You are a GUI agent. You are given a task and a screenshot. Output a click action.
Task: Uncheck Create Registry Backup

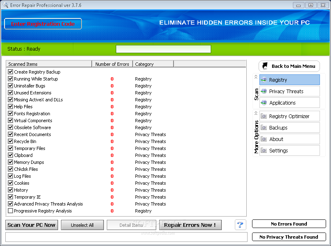pos(10,72)
